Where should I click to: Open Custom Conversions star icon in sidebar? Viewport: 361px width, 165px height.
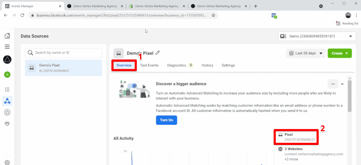tap(7, 112)
